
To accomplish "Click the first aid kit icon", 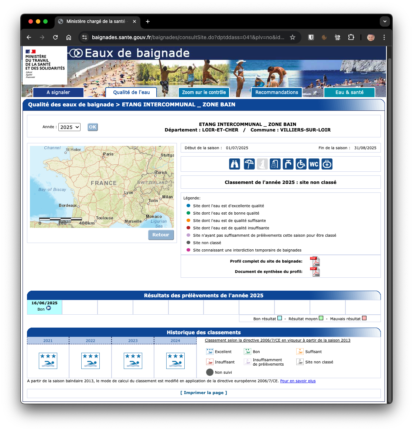I will tap(327, 164).
